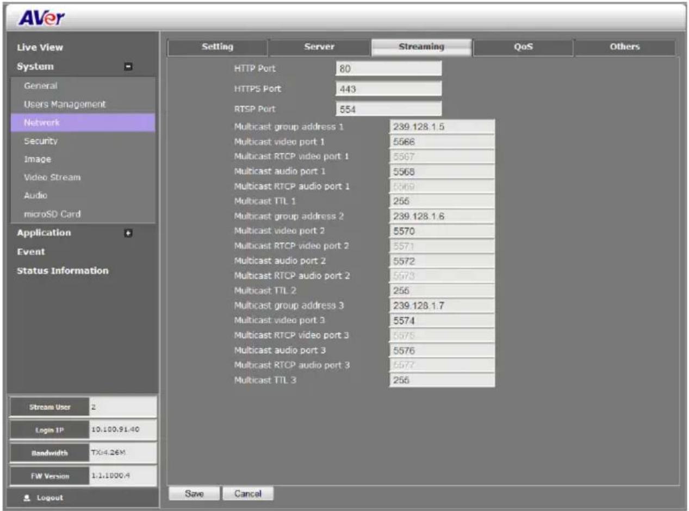
Task: Click the Multicast RTCP audio port 1 field
Action: (x=442, y=186)
